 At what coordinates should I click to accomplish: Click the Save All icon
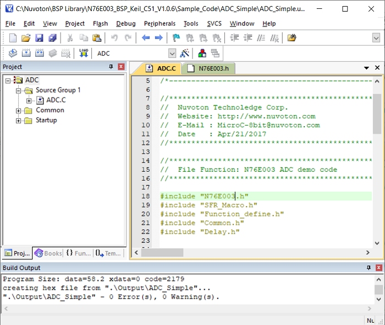point(52,38)
